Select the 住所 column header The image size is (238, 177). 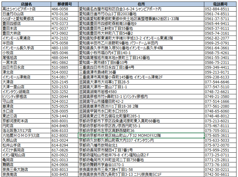pos(141,4)
